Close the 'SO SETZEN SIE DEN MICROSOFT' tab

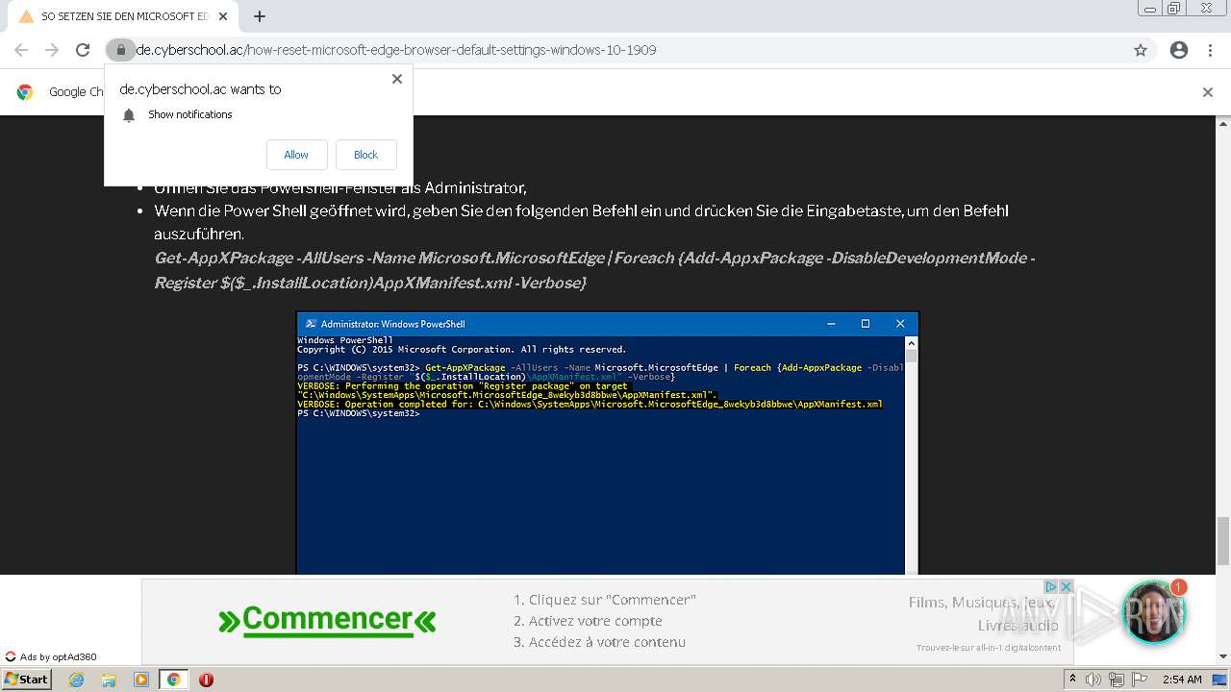point(223,16)
